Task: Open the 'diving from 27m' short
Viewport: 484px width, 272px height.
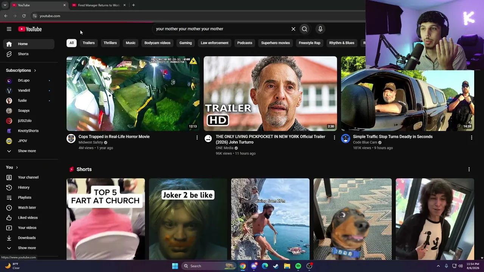Action: click(x=270, y=219)
